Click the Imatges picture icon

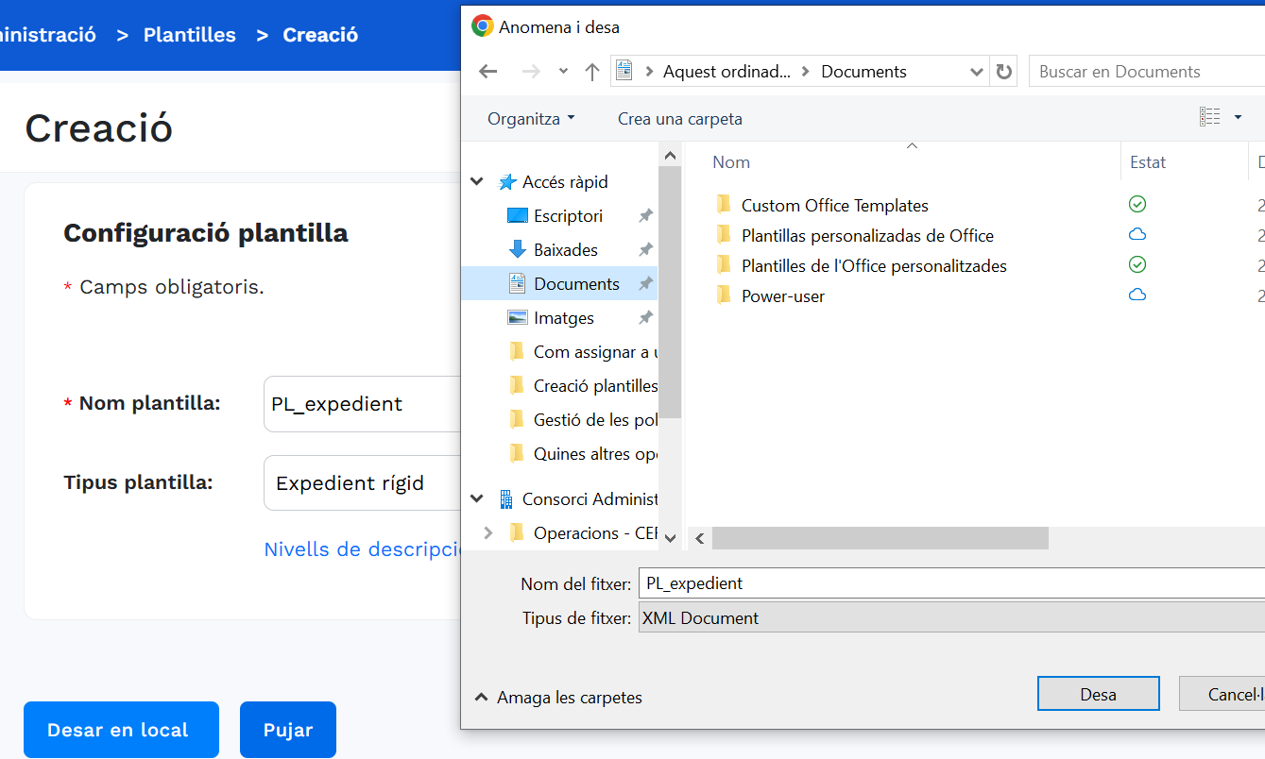tap(518, 318)
